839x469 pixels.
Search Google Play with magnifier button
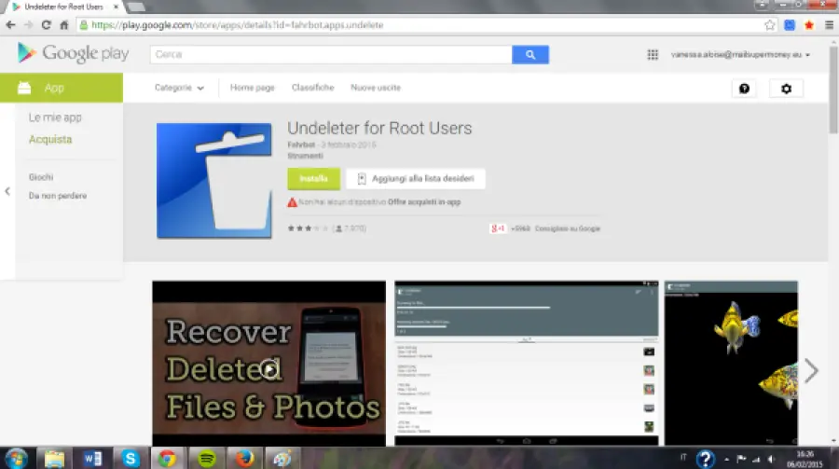pyautogui.click(x=530, y=55)
